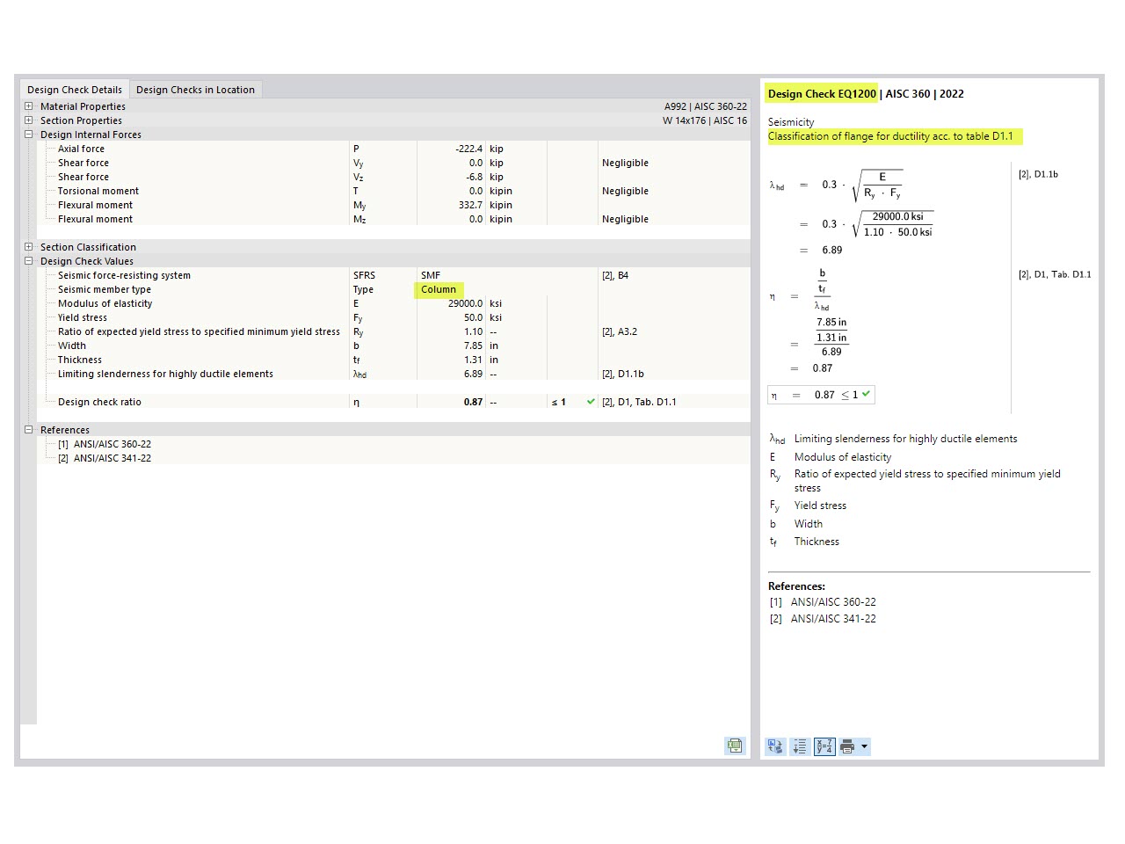The image size is (1125, 844).
Task: Export design check details to Excel
Action: pos(735,746)
